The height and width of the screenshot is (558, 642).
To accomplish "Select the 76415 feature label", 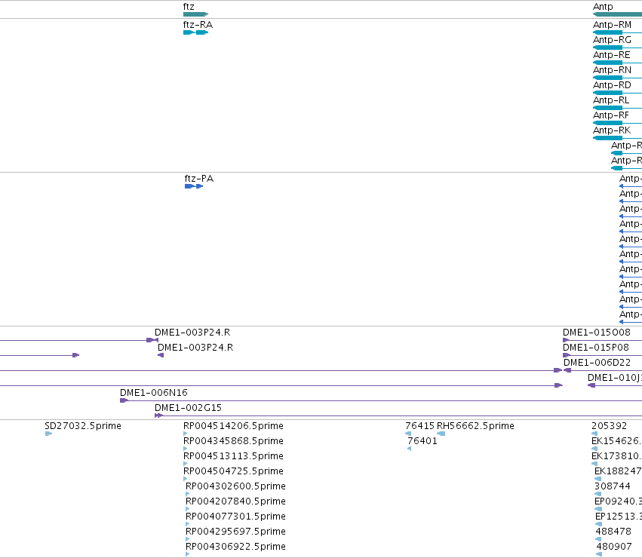I will pos(419,426).
